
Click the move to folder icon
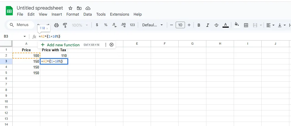point(79,8)
